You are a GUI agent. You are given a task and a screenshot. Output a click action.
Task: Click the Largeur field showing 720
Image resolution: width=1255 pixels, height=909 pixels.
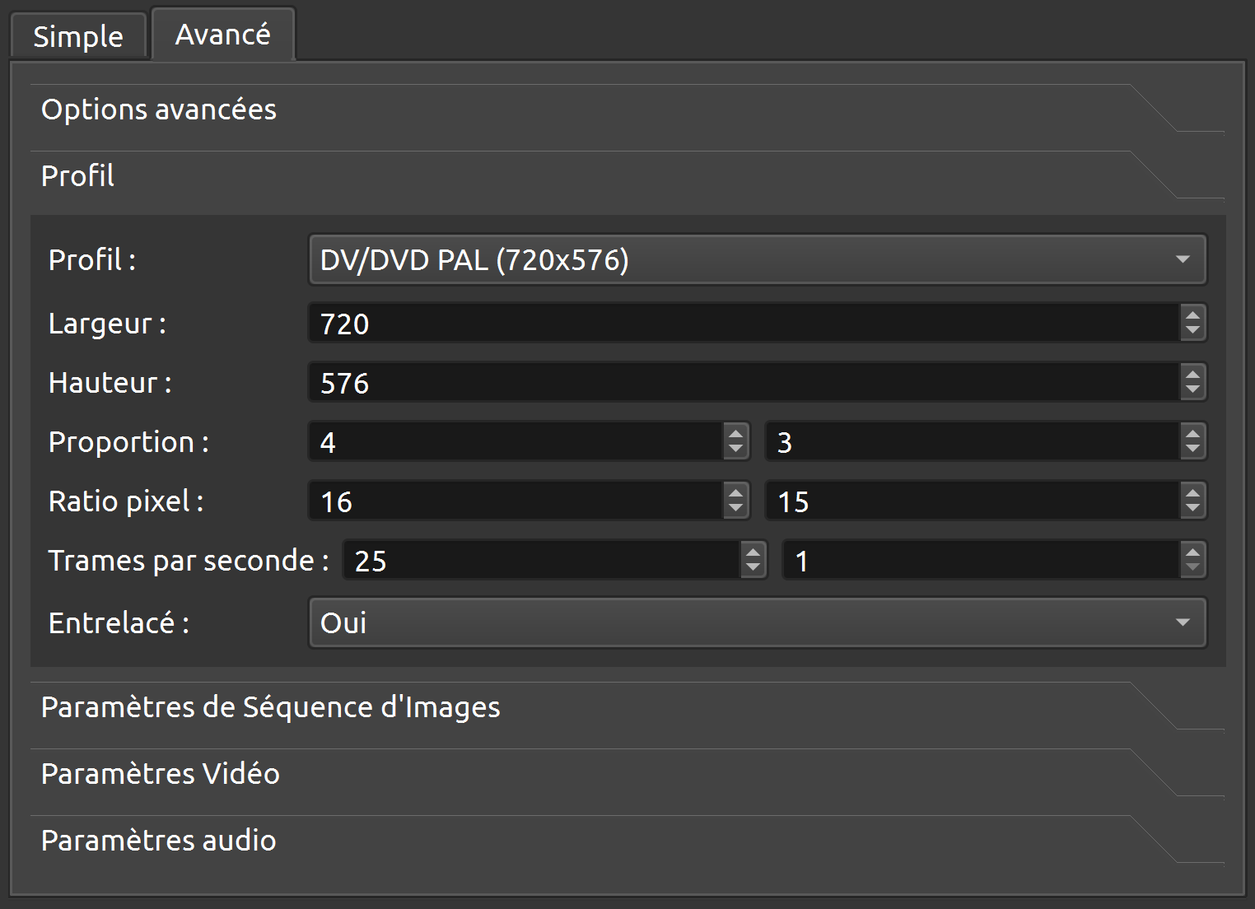tap(741, 324)
